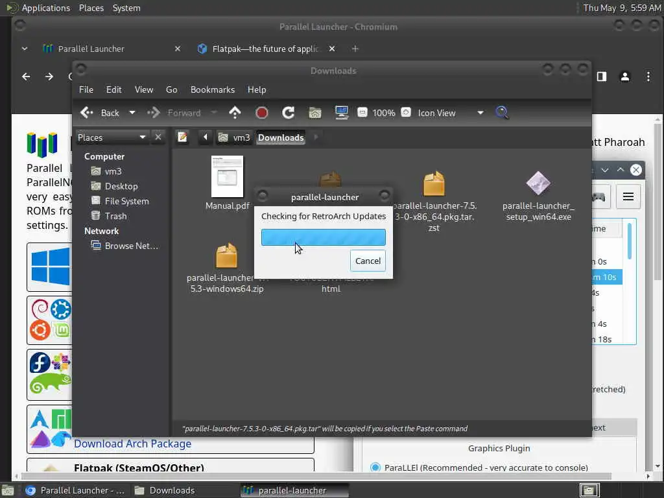This screenshot has height=498, width=664.
Task: Zoom out in file manager
Action: (x=362, y=113)
